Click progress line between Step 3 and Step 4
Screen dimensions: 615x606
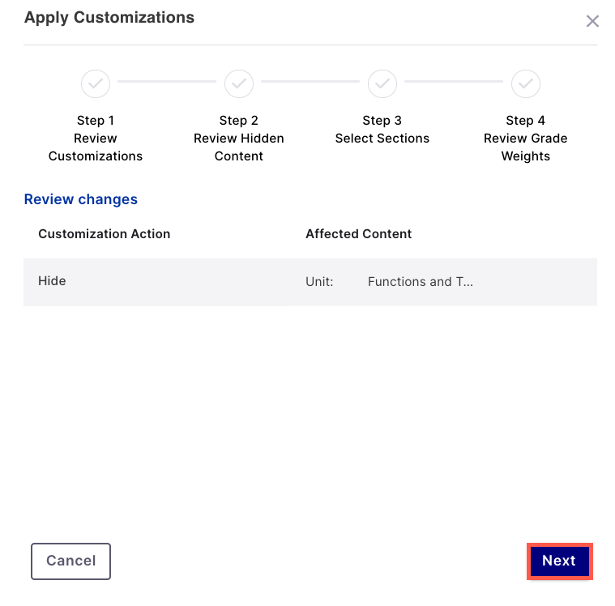coord(454,82)
